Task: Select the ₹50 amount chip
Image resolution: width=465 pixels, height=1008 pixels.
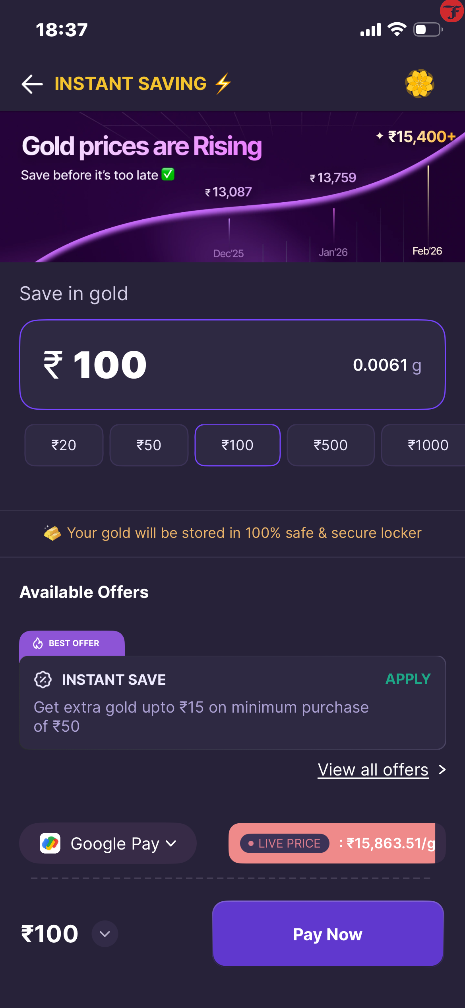Action: point(149,445)
